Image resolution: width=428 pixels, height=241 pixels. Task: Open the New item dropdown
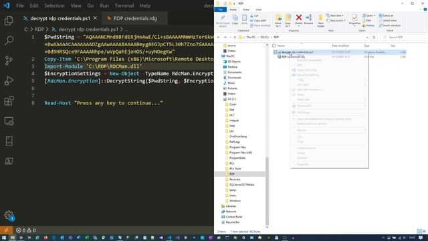coord(335,15)
